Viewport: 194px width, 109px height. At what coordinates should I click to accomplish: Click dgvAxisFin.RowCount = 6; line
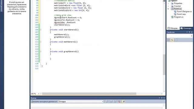[x=67, y=20]
